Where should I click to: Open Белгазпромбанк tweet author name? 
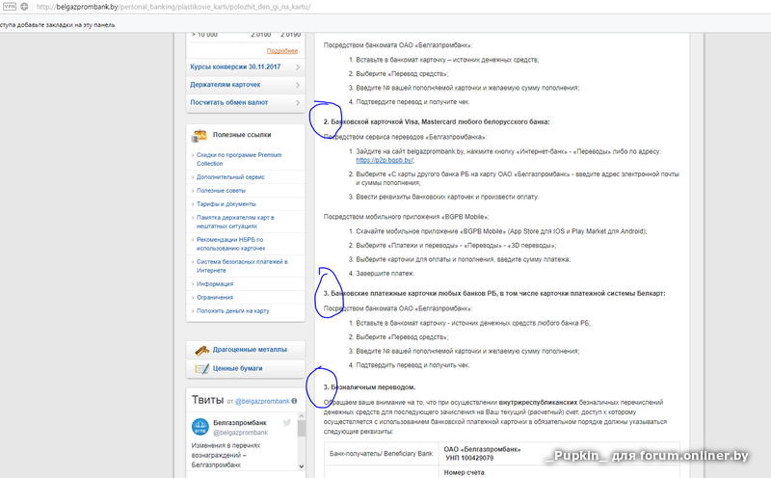240,423
